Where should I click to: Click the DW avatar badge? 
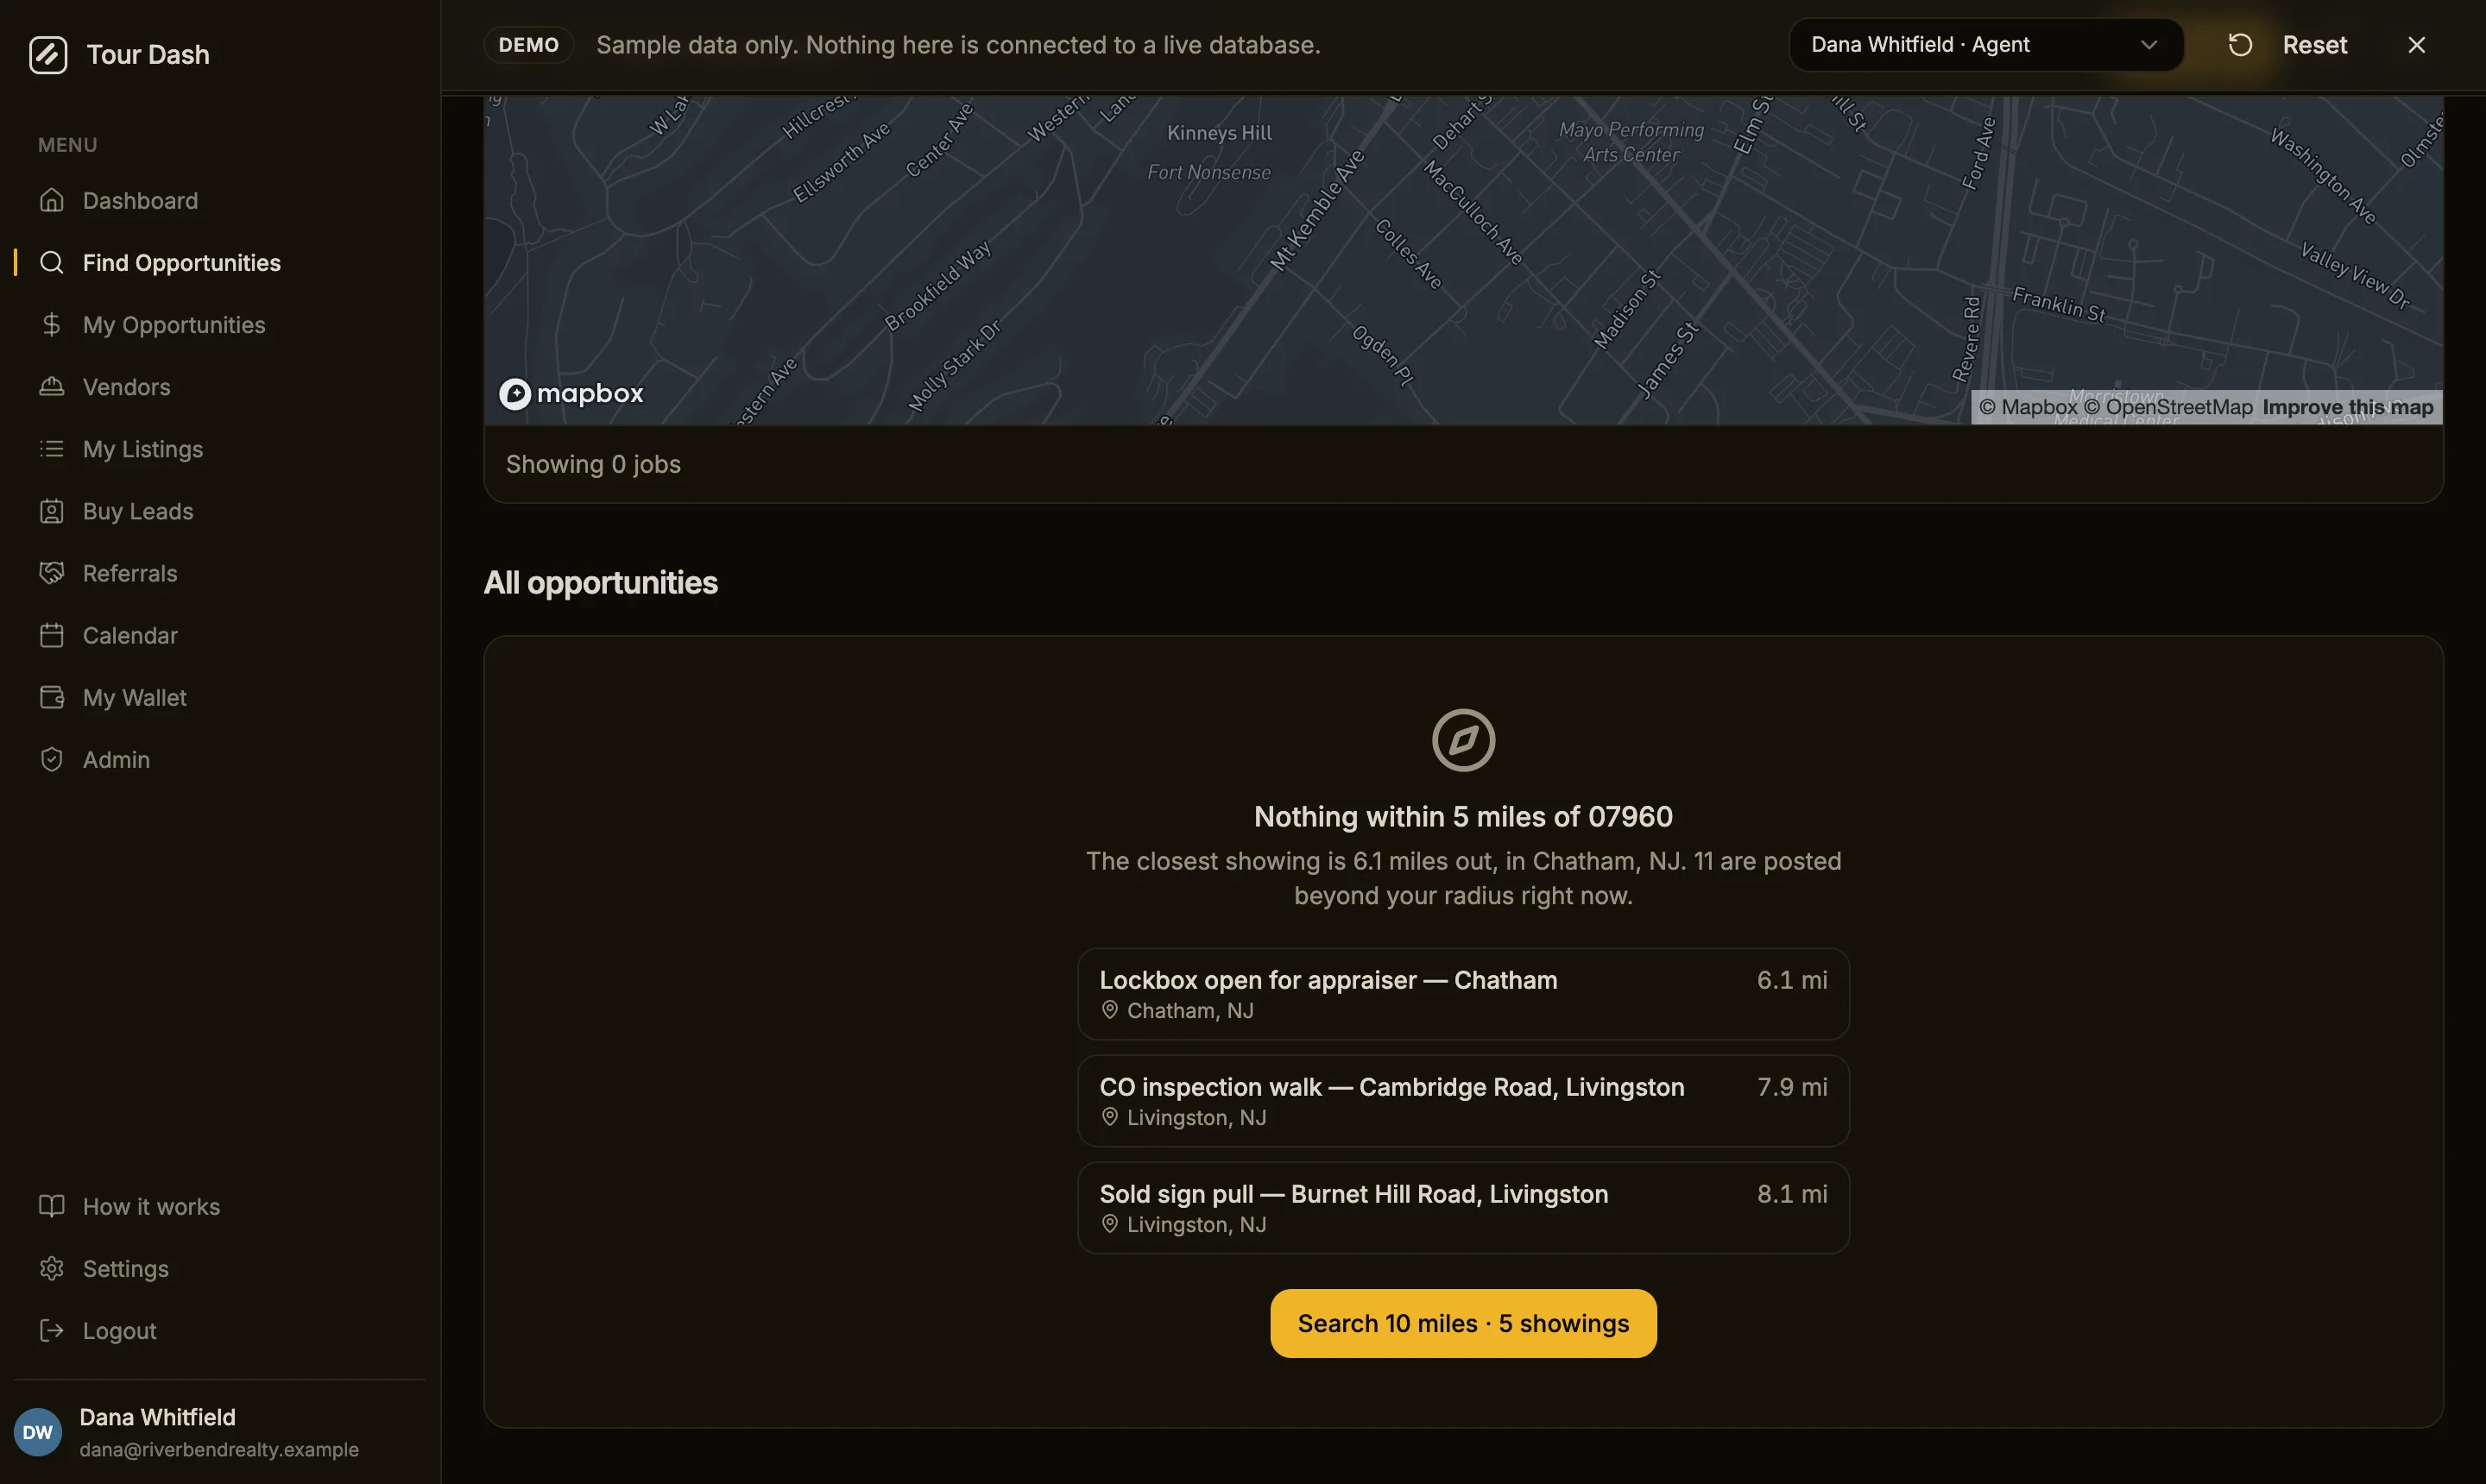click(x=38, y=1432)
